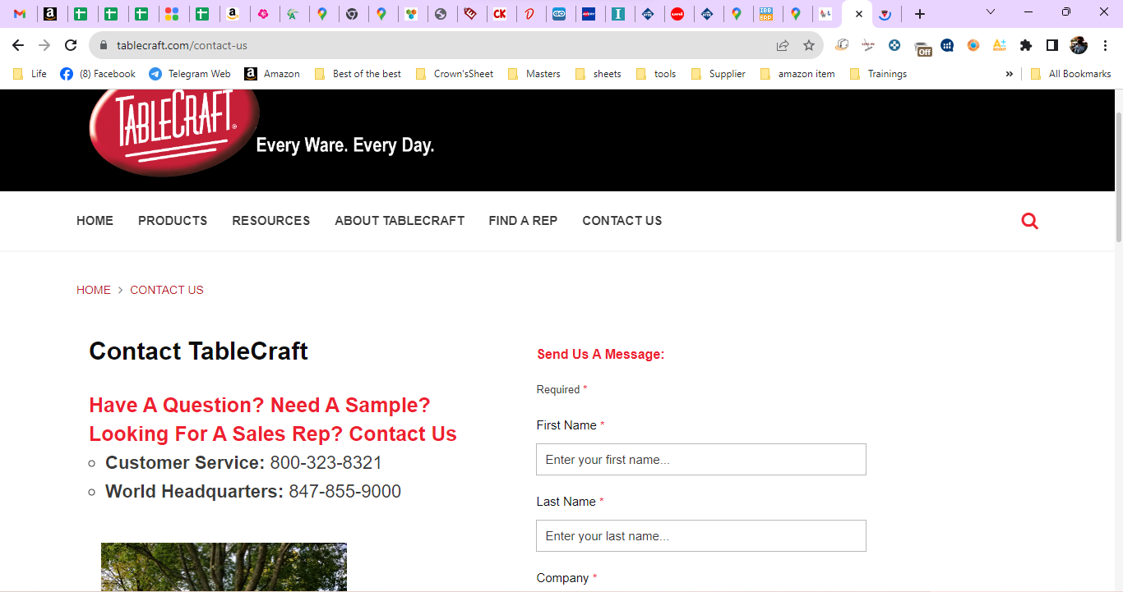Close the active TableCraft tab
The height and width of the screenshot is (592, 1123).
(x=859, y=14)
